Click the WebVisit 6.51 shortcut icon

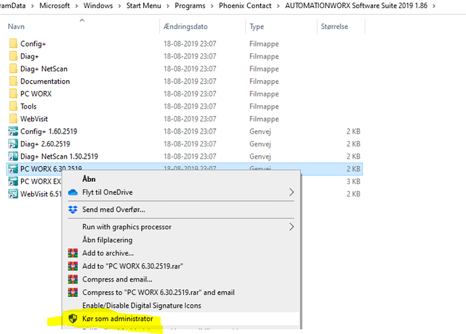pyautogui.click(x=13, y=194)
